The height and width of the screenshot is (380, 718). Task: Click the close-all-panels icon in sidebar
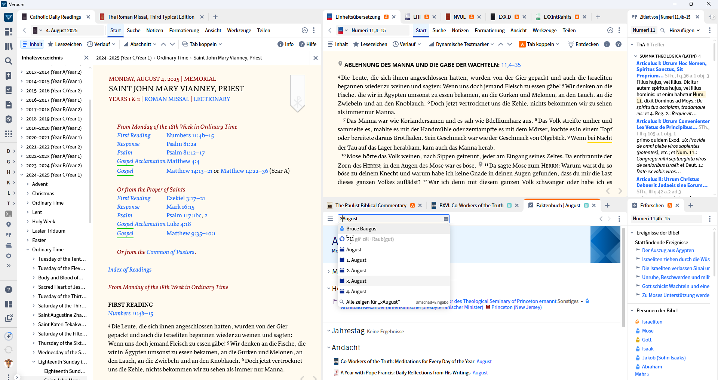[x=9, y=318]
